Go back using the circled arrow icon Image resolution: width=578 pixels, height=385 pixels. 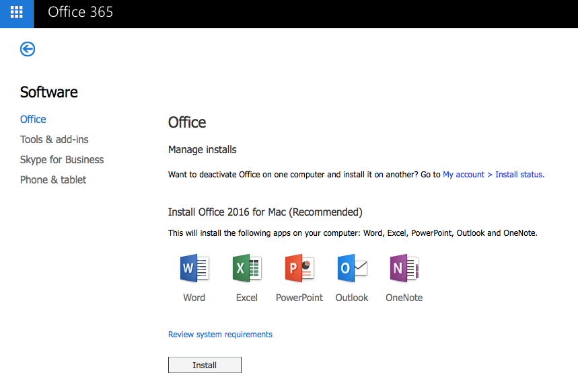28,49
